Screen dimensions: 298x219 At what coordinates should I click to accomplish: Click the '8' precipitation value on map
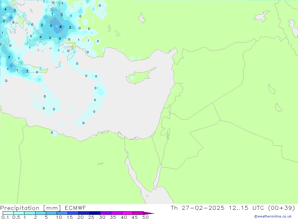click(x=60, y=27)
